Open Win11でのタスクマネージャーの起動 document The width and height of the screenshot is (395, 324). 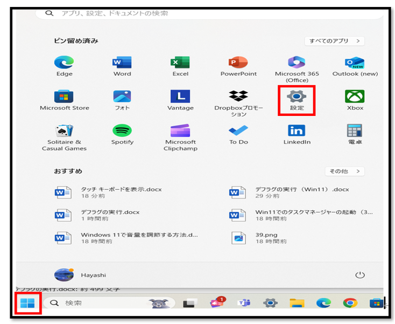(x=301, y=215)
